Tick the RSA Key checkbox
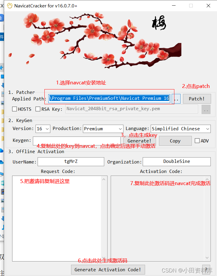This screenshot has height=276, width=217. [x=38, y=109]
